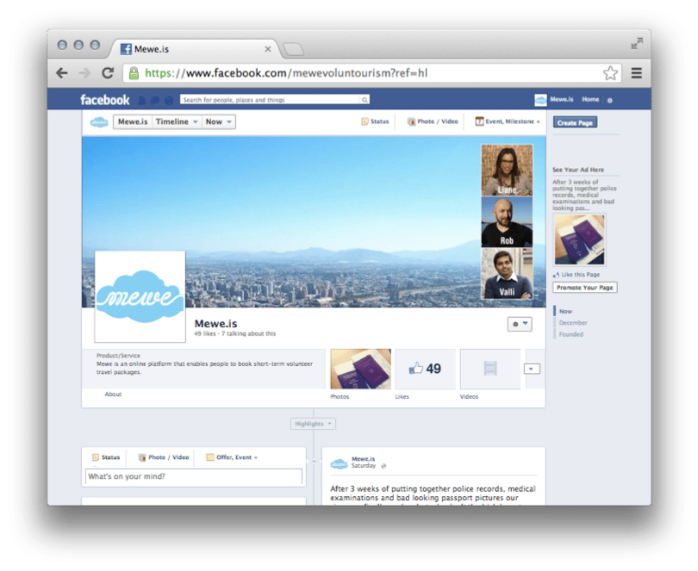
Task: Click the green padlock icon in address bar
Action: pyautogui.click(x=134, y=73)
